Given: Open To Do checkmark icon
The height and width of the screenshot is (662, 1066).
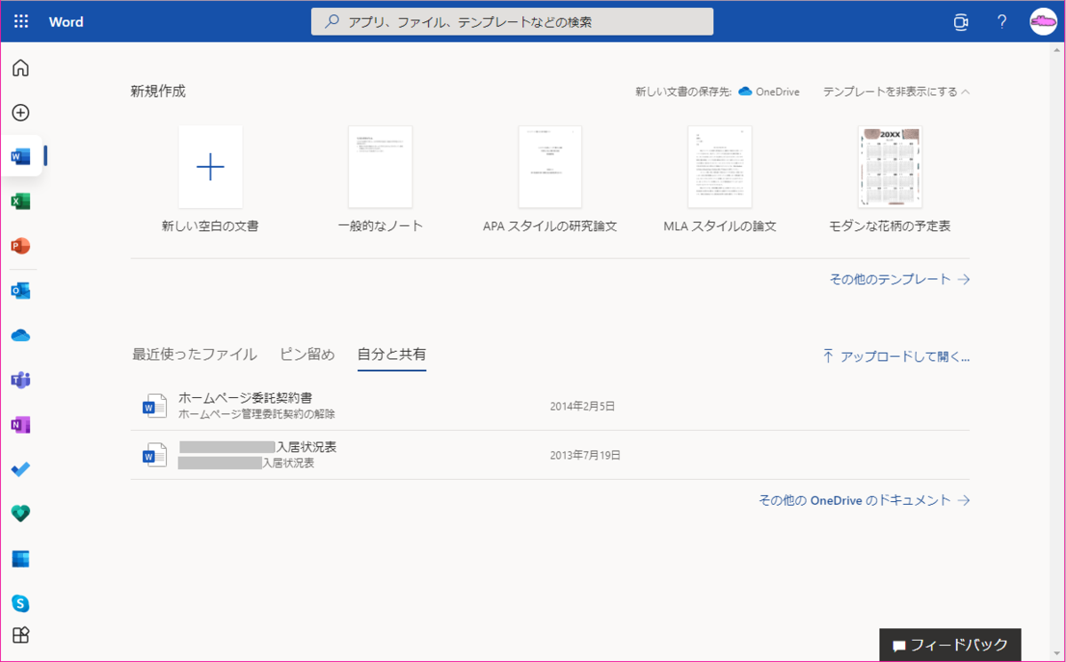Looking at the screenshot, I should (x=20, y=469).
